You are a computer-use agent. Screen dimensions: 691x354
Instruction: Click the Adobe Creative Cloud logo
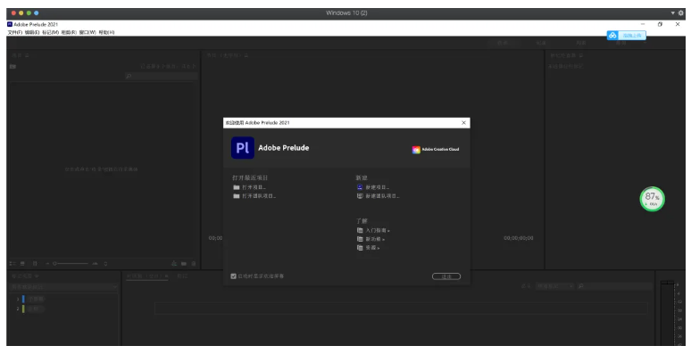[436, 150]
